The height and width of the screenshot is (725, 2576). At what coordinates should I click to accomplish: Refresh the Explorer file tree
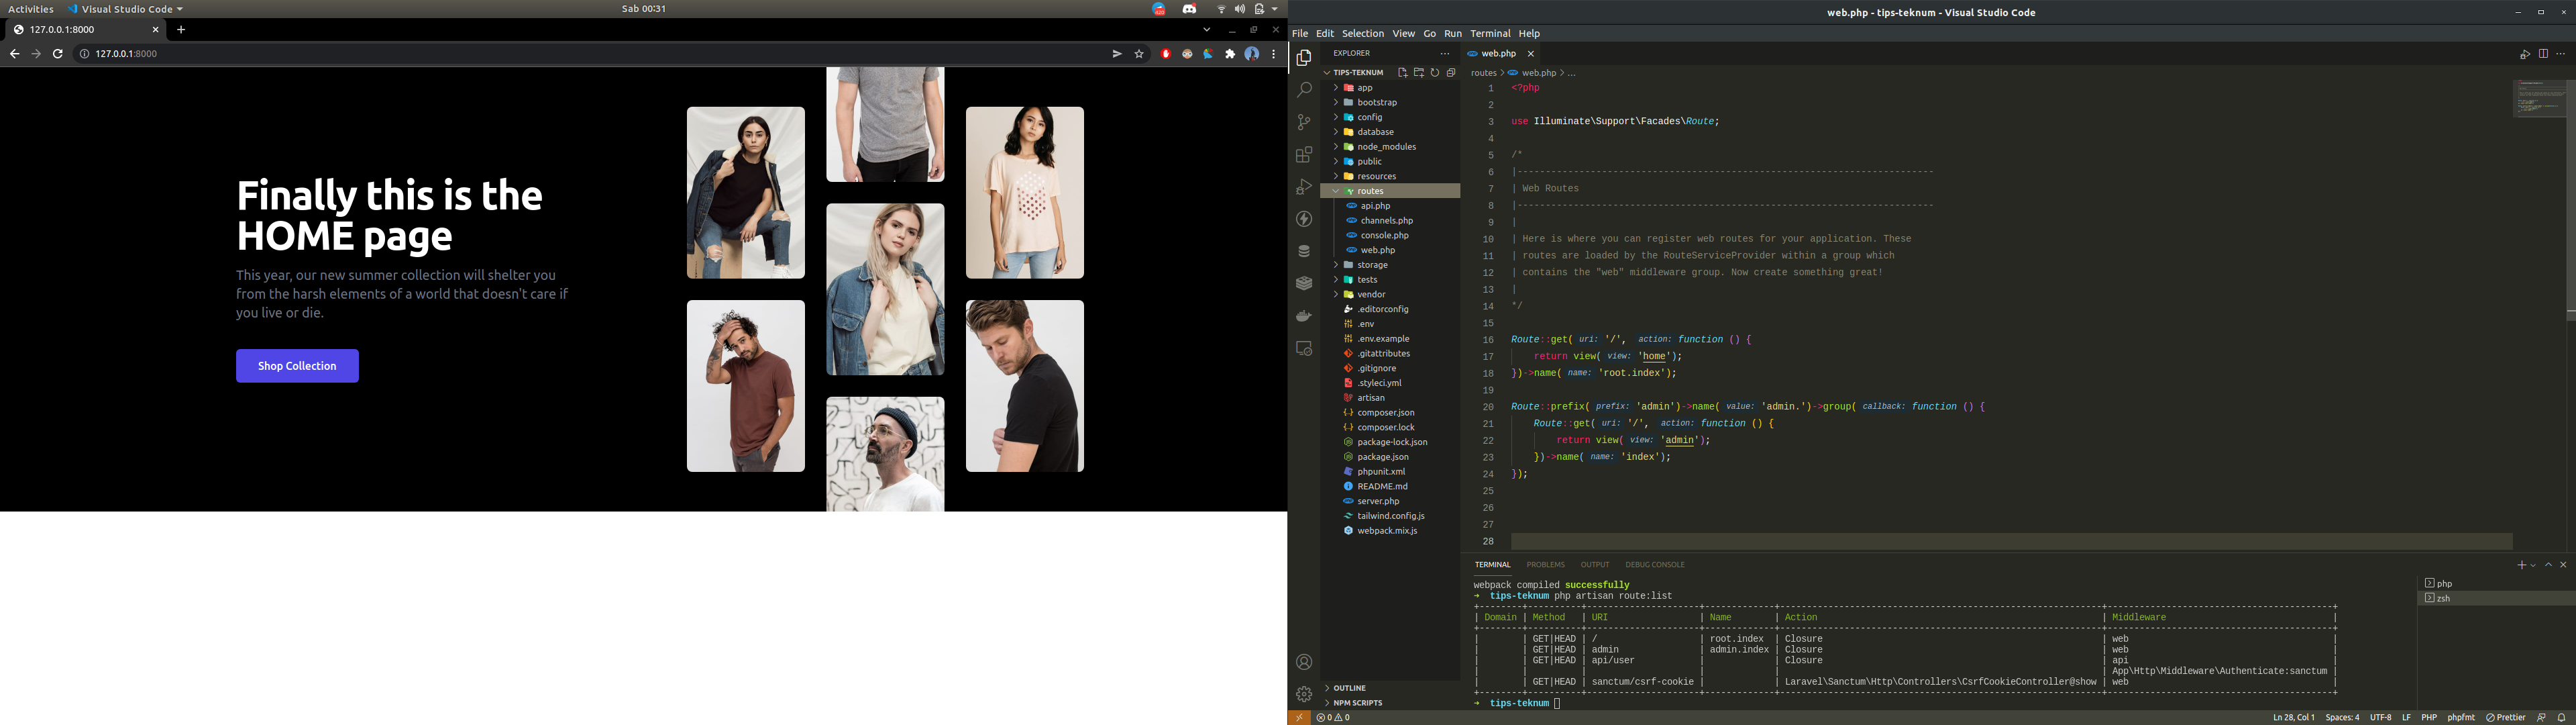tap(1434, 73)
